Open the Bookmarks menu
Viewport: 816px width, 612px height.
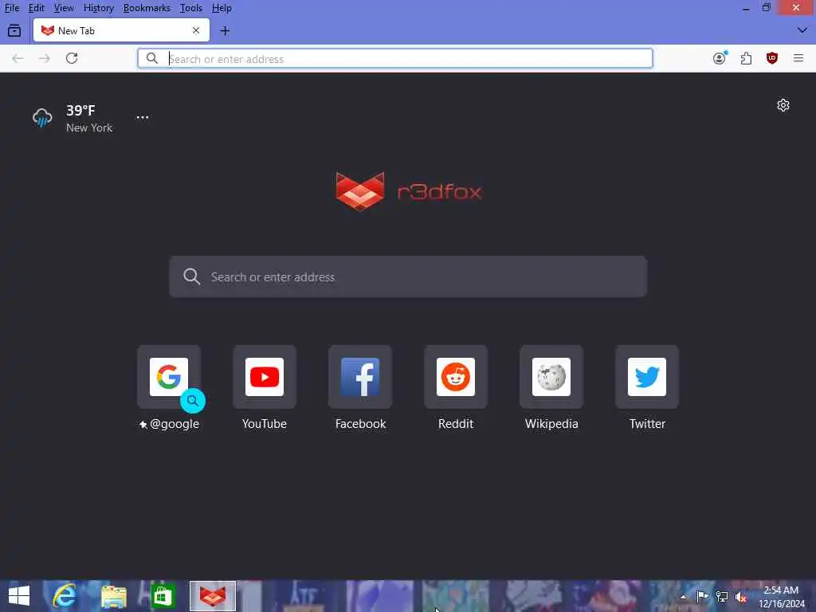click(147, 8)
